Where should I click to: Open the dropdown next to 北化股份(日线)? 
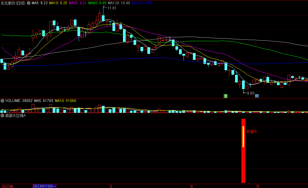[x=29, y=3]
